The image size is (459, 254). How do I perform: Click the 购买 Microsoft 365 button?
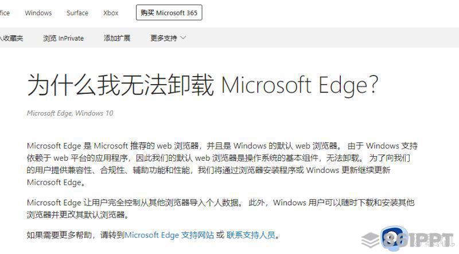click(x=169, y=13)
